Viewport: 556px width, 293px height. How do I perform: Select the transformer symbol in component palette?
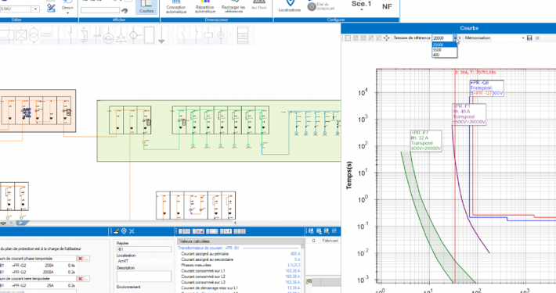[x=34, y=34]
